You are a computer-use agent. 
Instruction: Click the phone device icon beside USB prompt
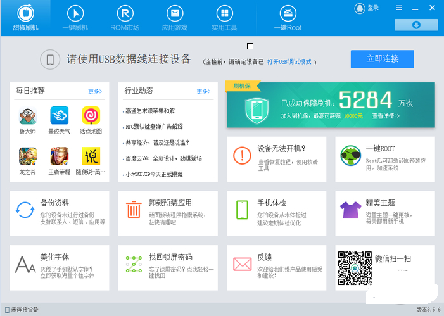click(x=50, y=60)
